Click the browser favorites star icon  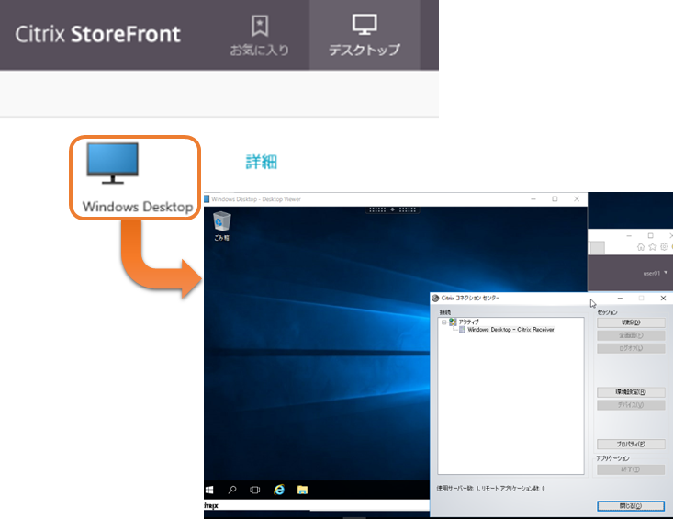tap(653, 247)
